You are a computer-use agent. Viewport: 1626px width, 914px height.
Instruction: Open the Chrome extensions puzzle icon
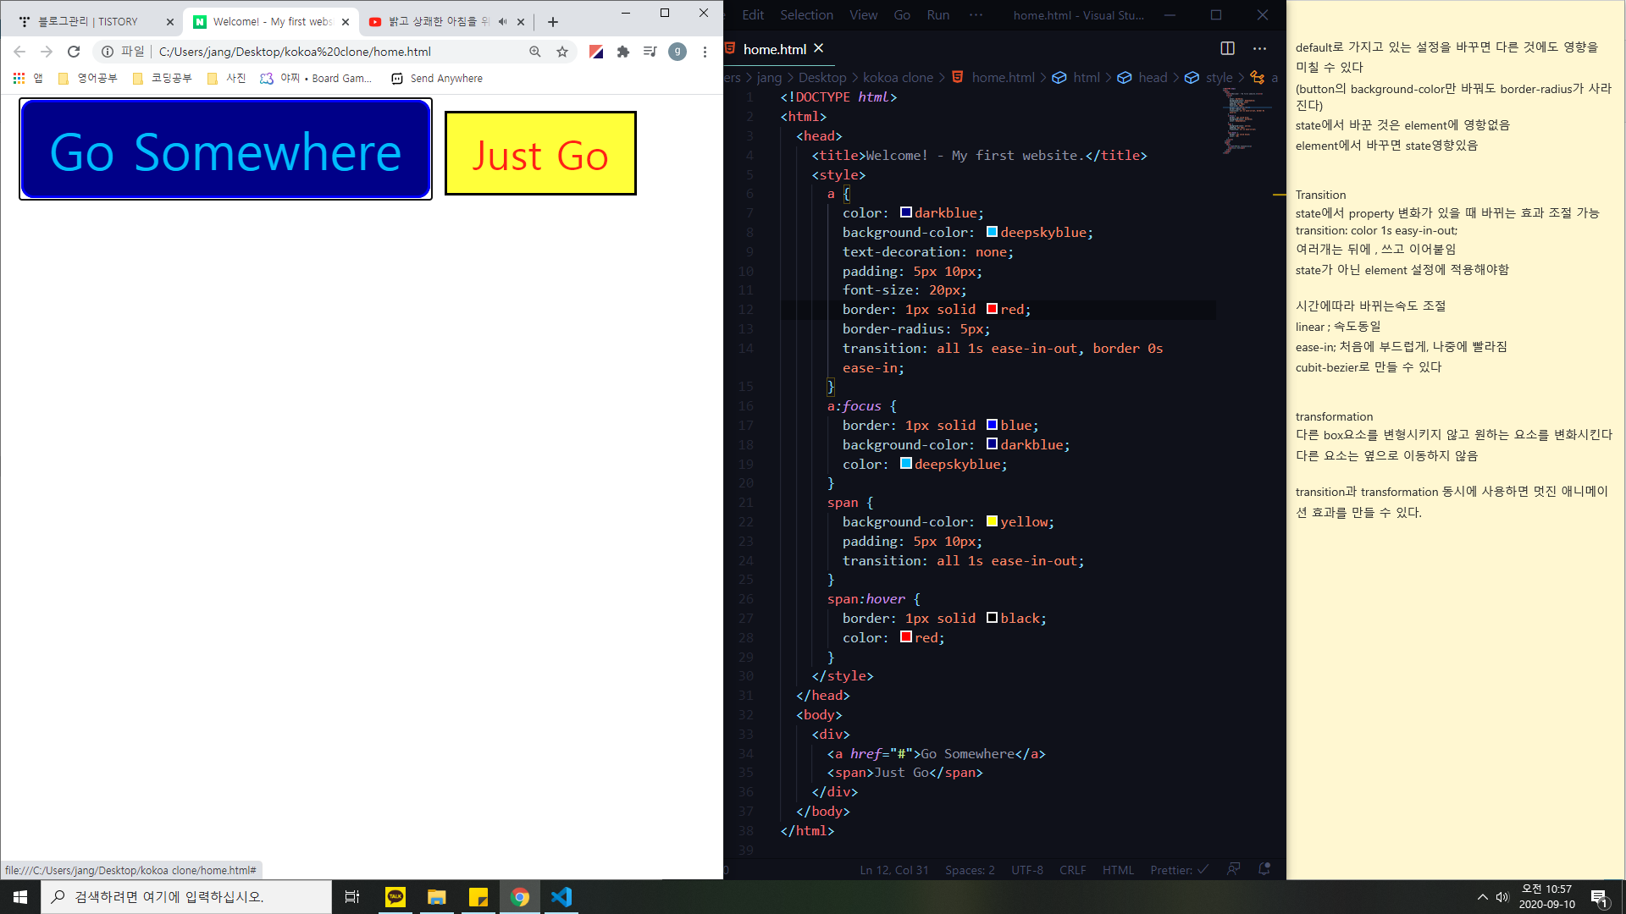click(623, 52)
